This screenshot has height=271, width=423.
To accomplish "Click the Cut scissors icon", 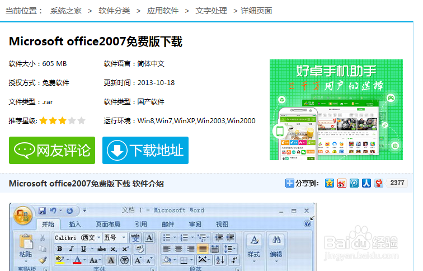I will (x=43, y=238).
